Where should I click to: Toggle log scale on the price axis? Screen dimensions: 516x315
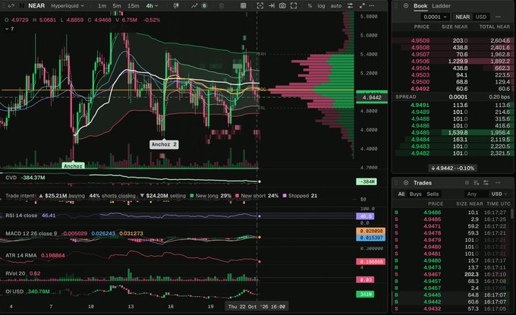[321, 6]
